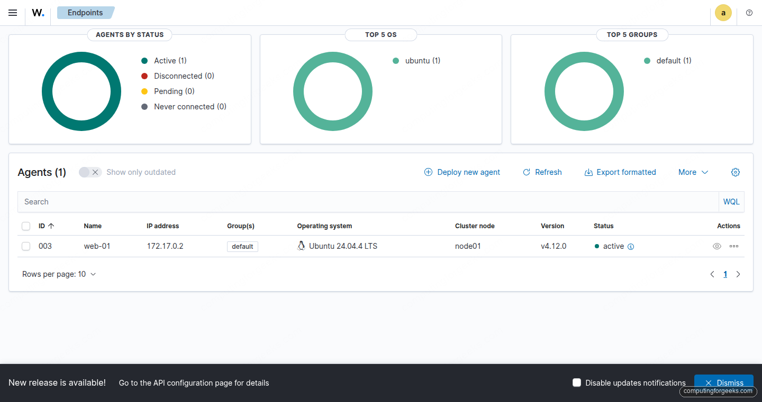
Task: View details of agent web-01
Action: pyautogui.click(x=717, y=246)
